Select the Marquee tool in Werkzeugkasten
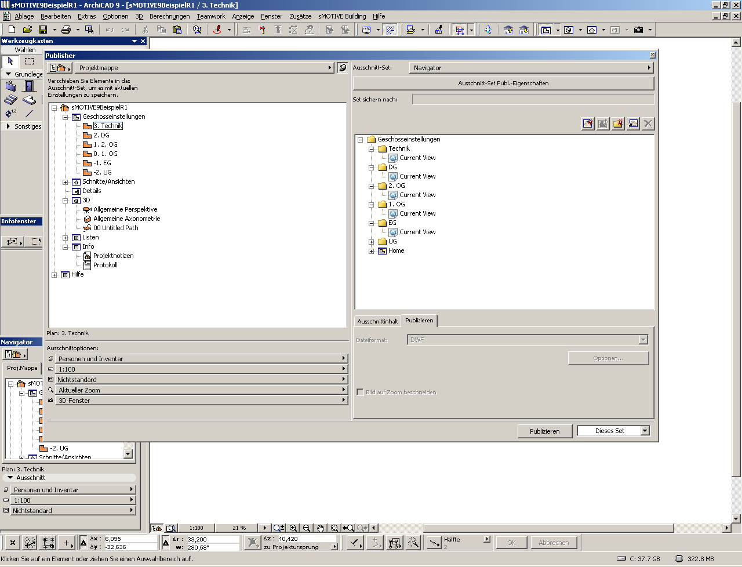The height and width of the screenshot is (567, 742). (x=30, y=61)
